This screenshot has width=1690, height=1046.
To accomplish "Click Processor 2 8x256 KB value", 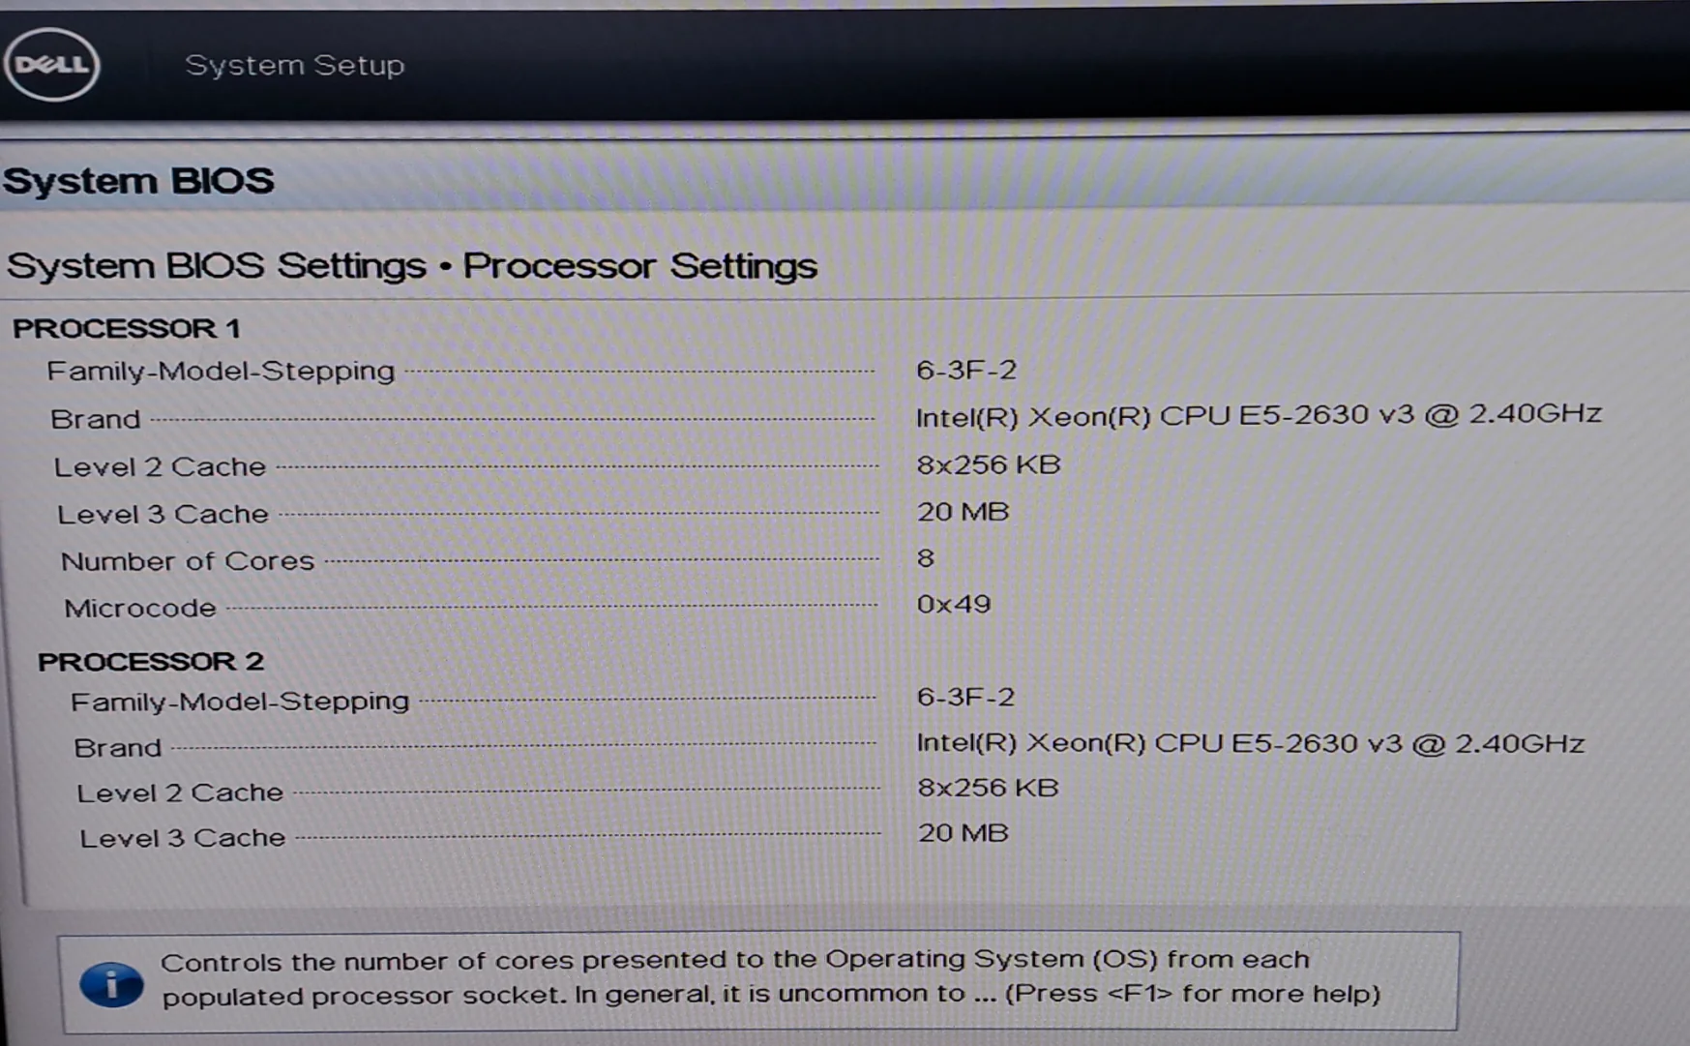I will point(988,788).
